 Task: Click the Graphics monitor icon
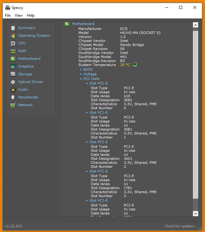point(13,66)
